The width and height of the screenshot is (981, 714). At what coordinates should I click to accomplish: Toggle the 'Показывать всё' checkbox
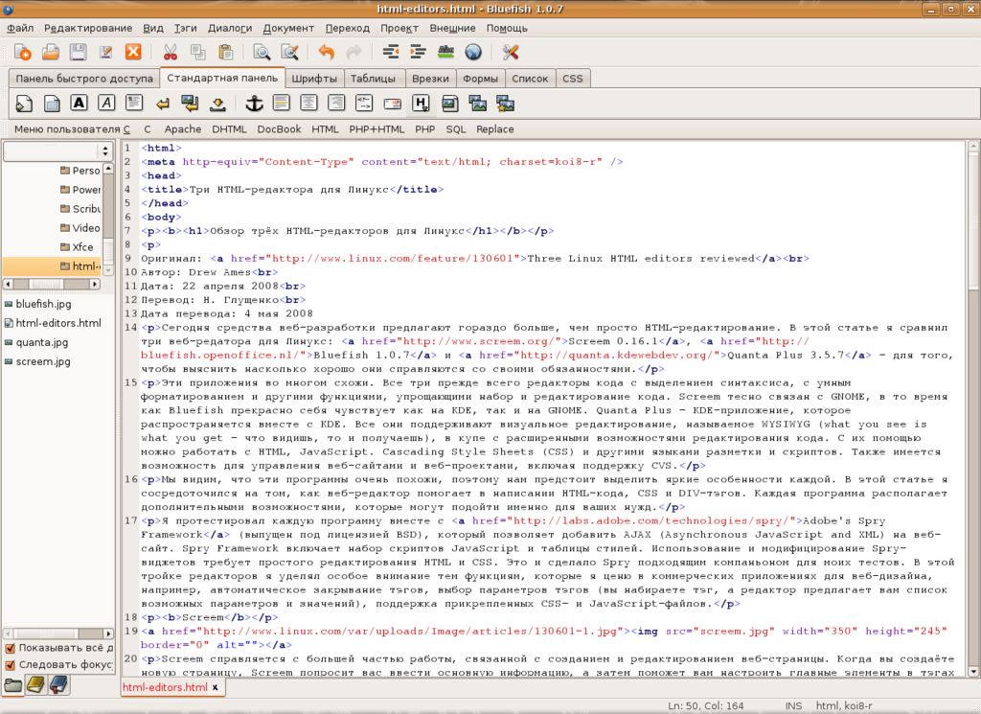point(10,648)
